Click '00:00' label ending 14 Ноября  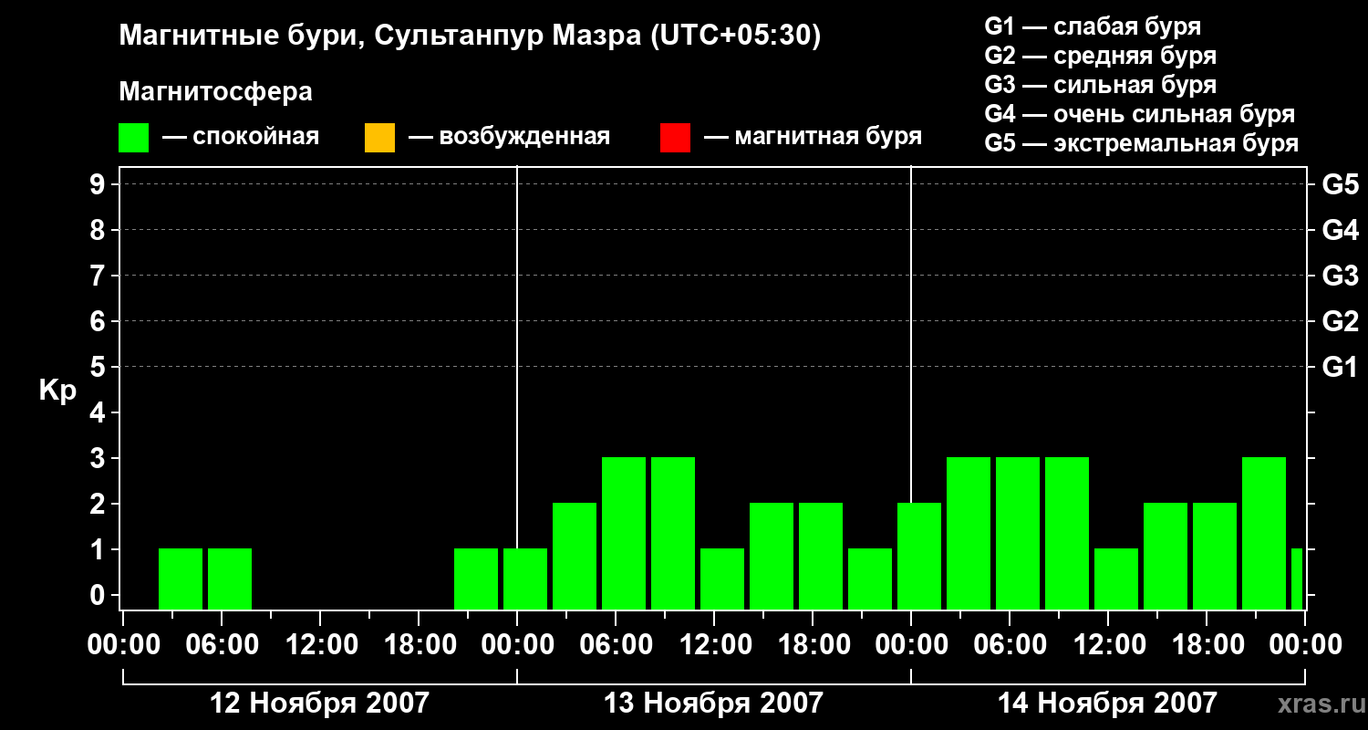click(1305, 645)
